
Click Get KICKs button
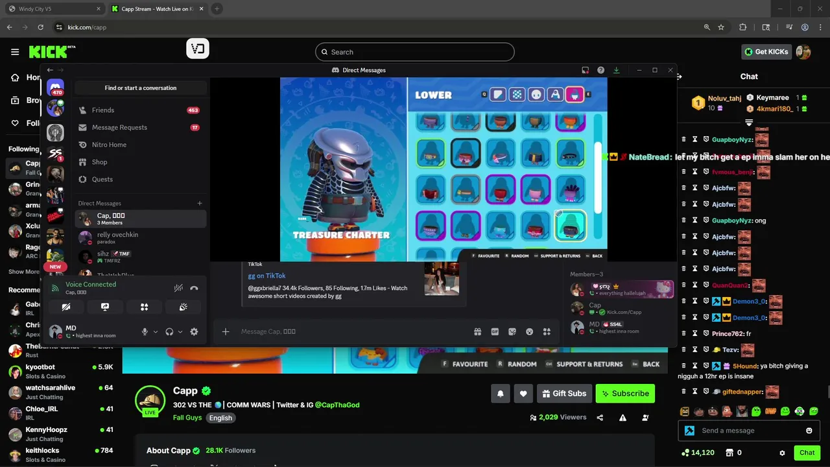766,52
